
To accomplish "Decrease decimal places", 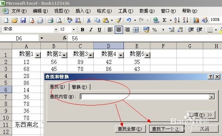I will click(x=180, y=30).
